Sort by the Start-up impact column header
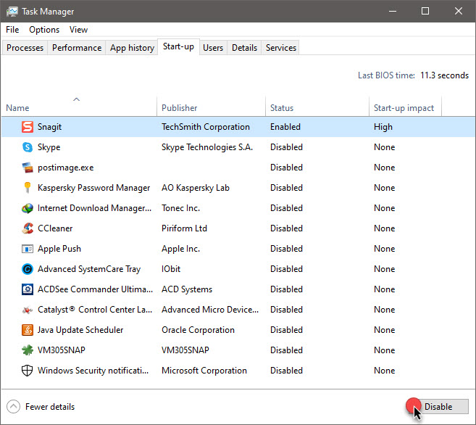This screenshot has height=425, width=476. click(405, 107)
